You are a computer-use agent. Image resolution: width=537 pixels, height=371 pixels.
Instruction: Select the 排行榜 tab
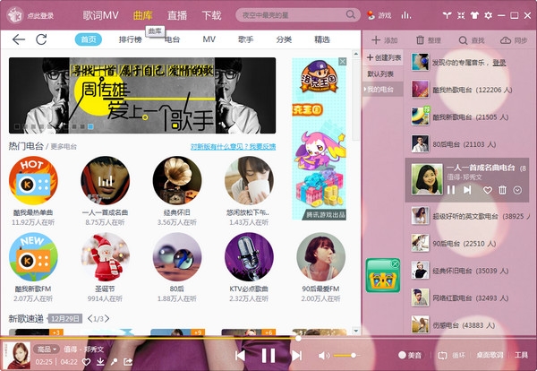point(131,39)
